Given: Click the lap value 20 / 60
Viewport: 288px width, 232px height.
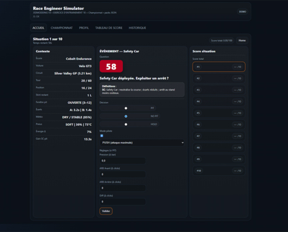Looking at the screenshot, I should coord(86,81).
